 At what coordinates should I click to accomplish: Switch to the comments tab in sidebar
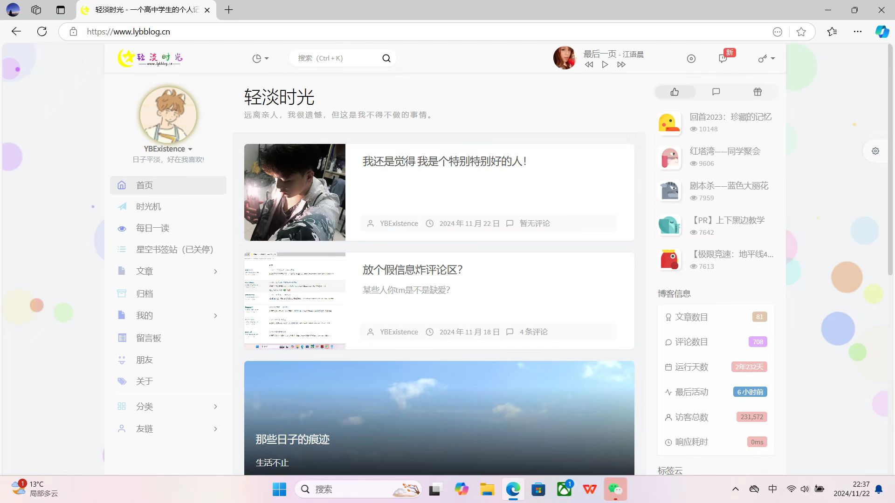click(x=716, y=92)
